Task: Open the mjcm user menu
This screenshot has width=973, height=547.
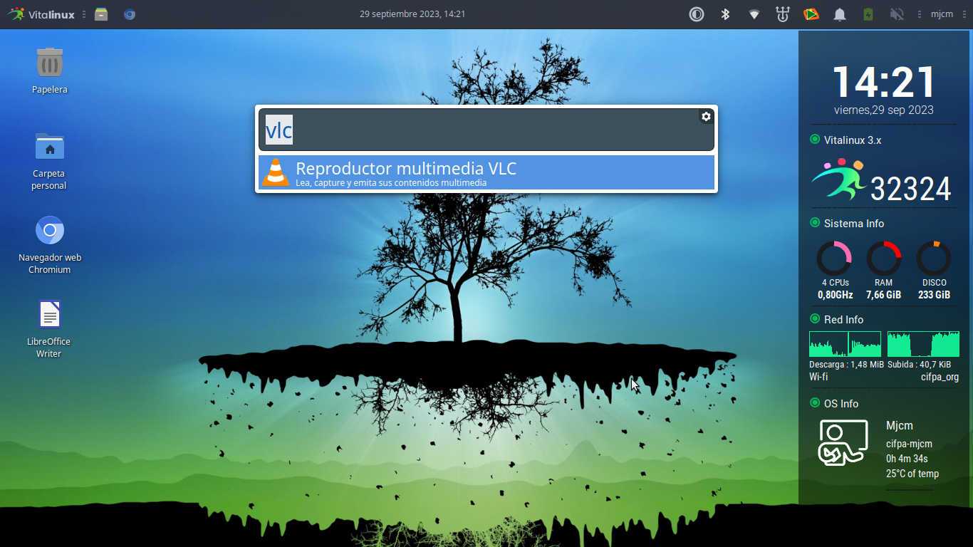Action: pos(942,14)
